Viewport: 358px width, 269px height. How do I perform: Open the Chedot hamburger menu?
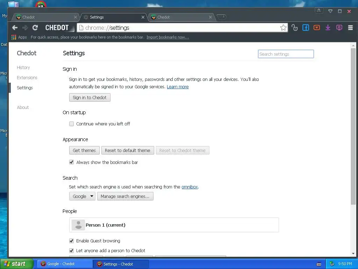(350, 28)
